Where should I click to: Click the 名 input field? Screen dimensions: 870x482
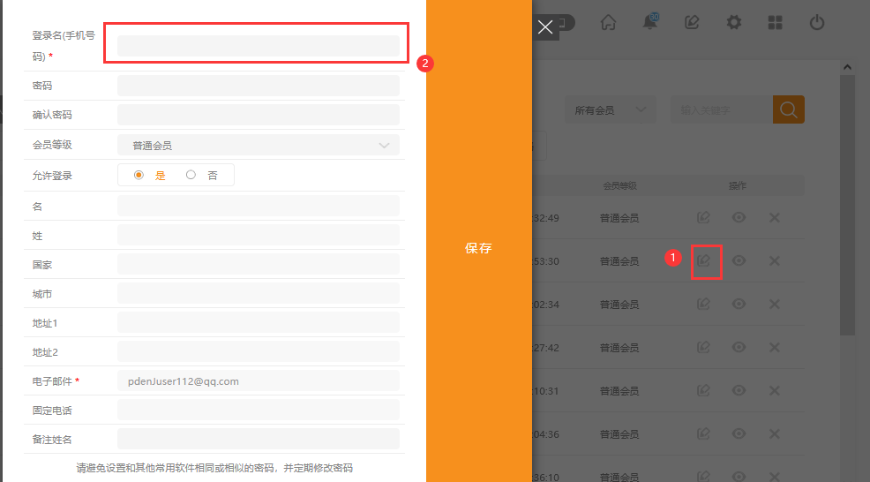click(x=258, y=206)
